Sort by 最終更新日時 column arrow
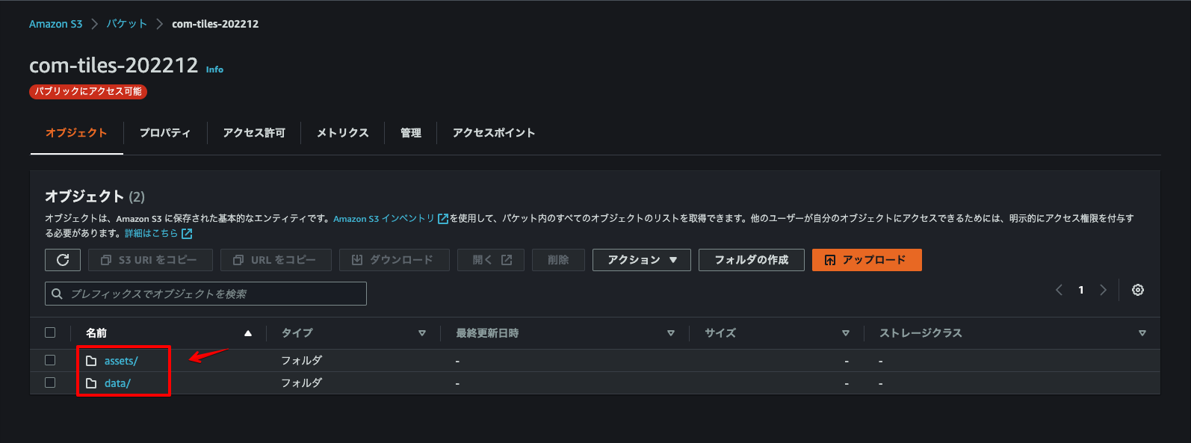 (671, 333)
